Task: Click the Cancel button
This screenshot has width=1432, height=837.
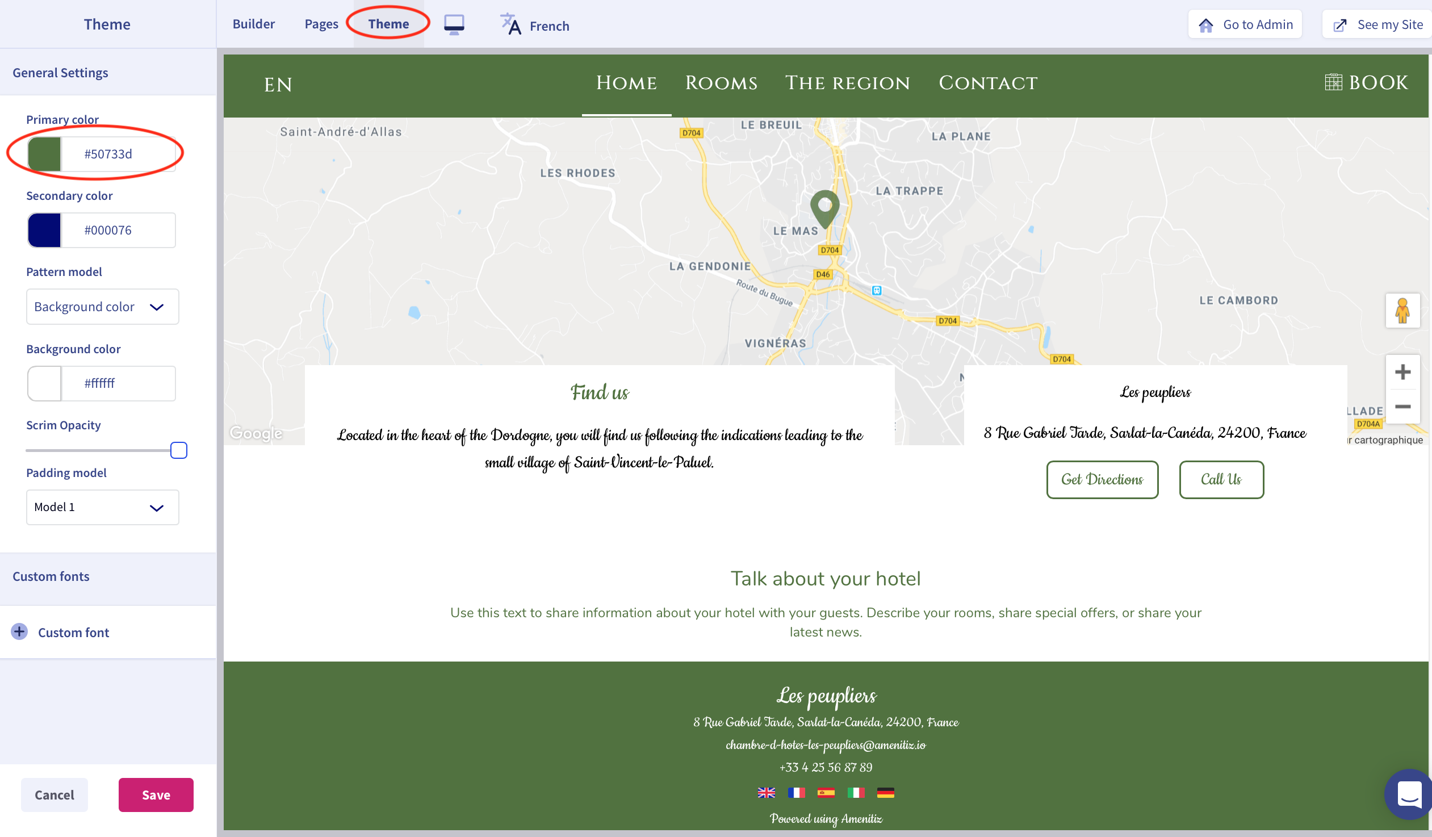Action: (x=55, y=794)
